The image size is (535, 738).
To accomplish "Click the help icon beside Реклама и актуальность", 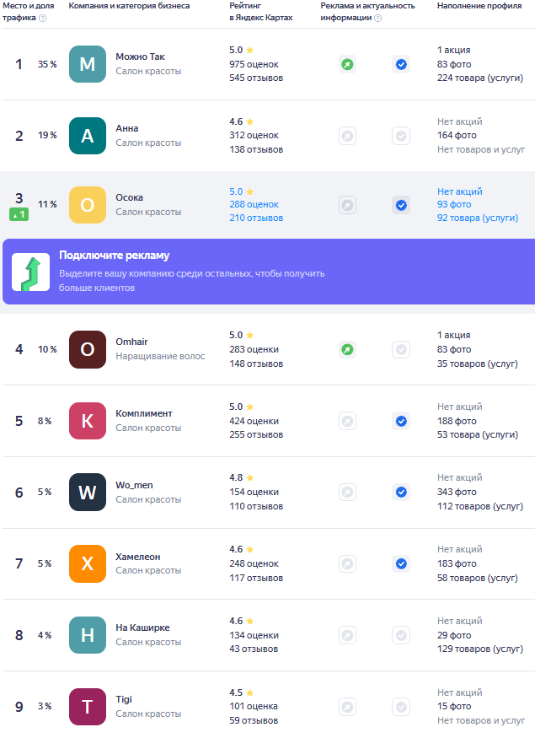I will (x=377, y=18).
